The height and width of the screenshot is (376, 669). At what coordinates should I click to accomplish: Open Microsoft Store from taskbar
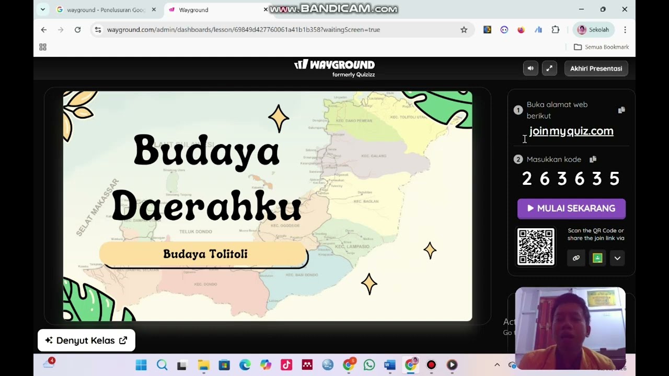coord(224,365)
